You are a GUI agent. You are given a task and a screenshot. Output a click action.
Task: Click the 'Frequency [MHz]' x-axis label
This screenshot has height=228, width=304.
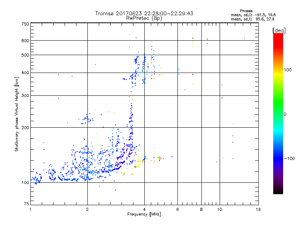(x=144, y=214)
